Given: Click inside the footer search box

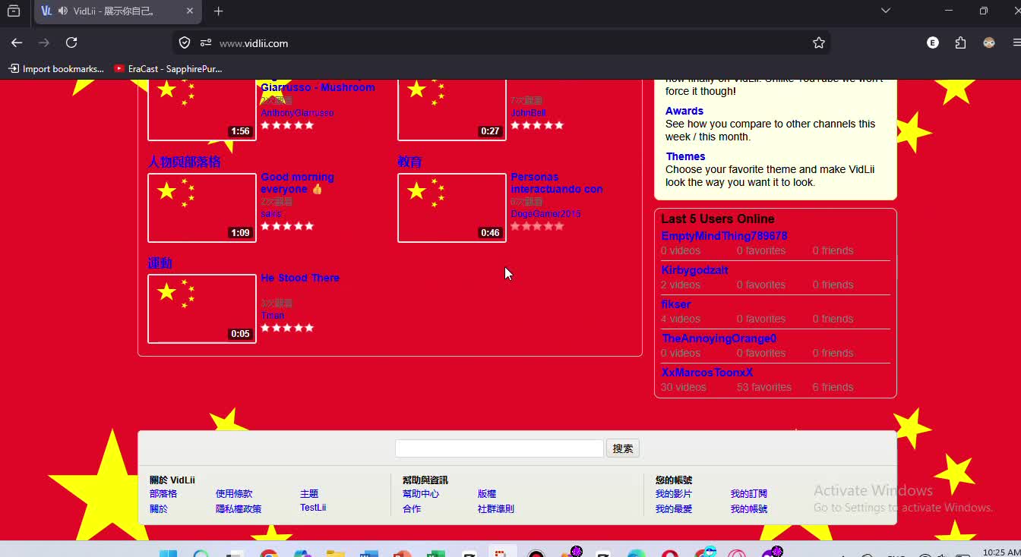Looking at the screenshot, I should click(x=498, y=448).
